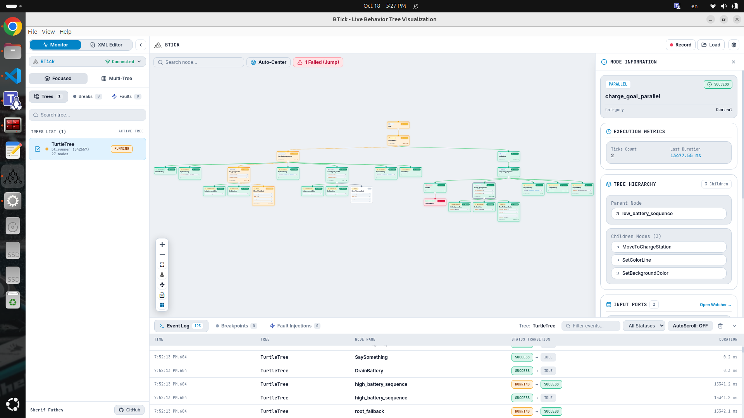Open the text editor notepad dock icon

(x=13, y=150)
